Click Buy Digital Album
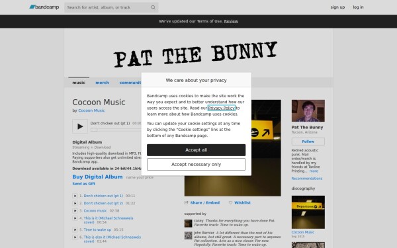The width and height of the screenshot is (397, 248). 97,177
